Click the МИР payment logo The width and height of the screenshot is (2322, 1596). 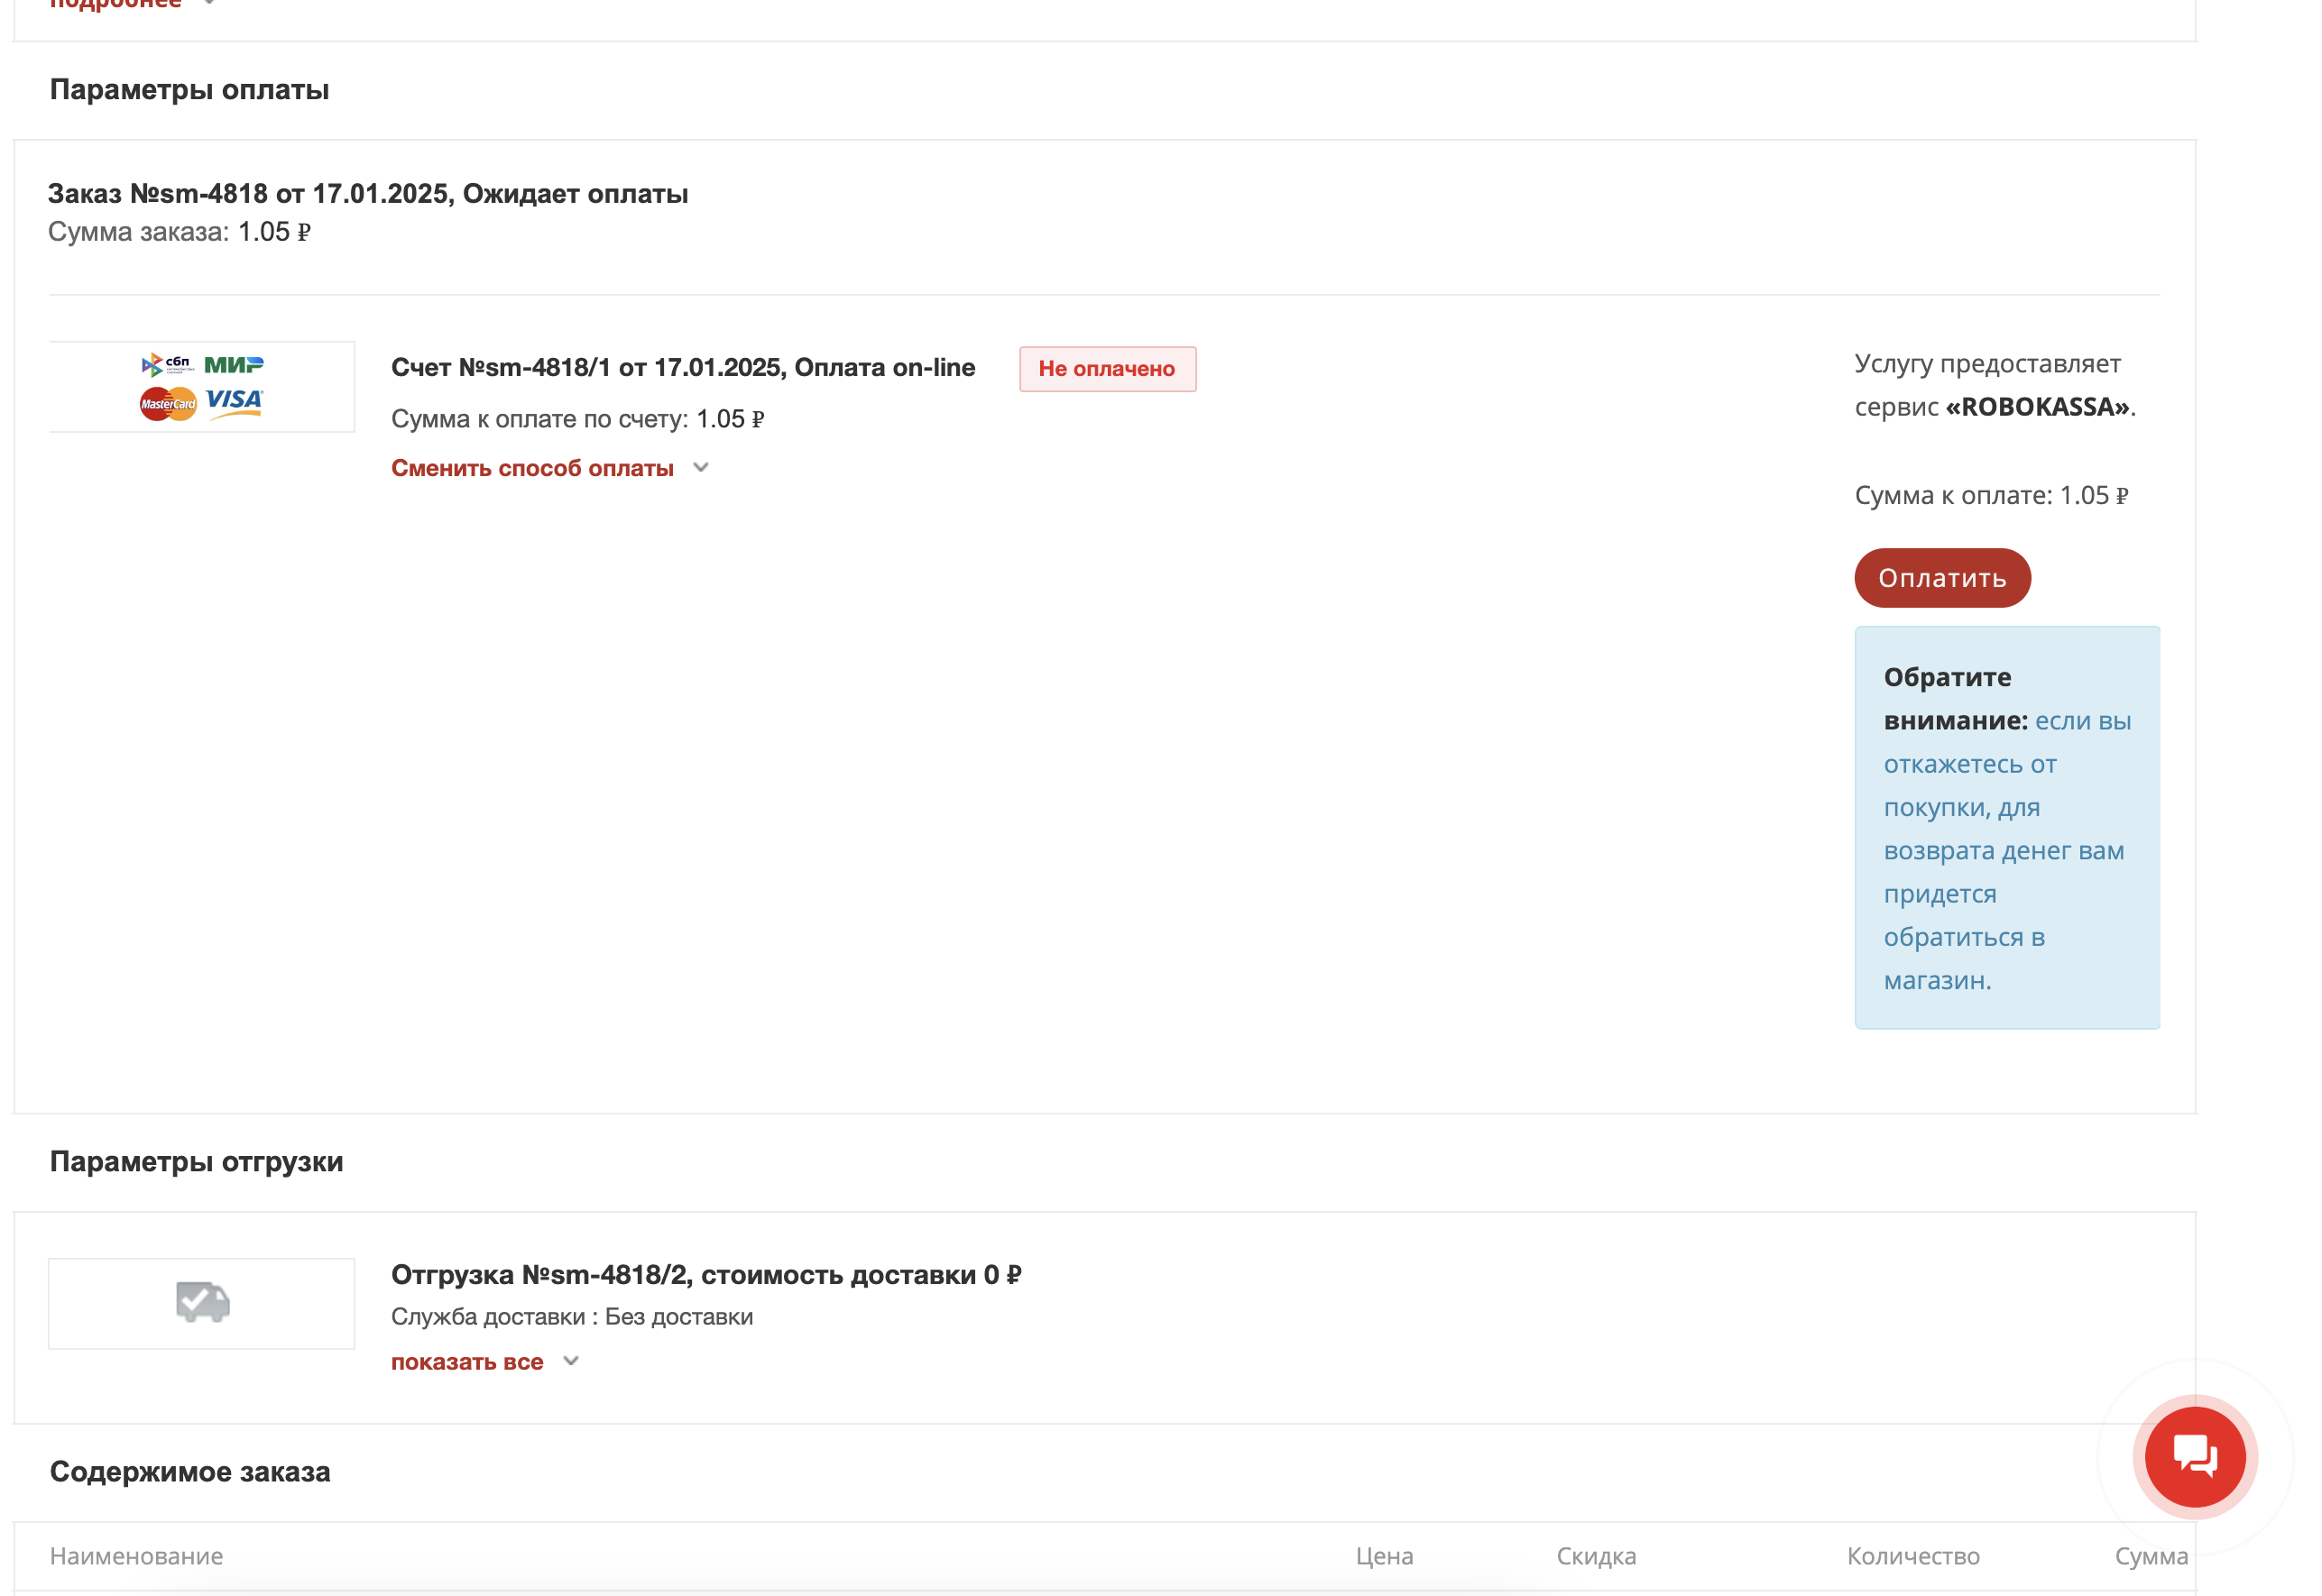pyautogui.click(x=235, y=365)
